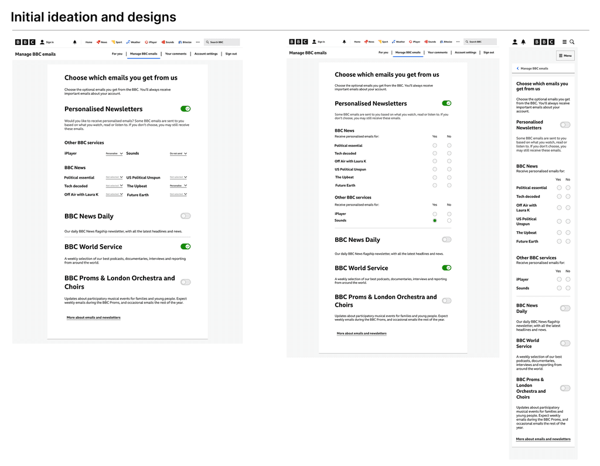Screen dimensions: 600x466
Task: Click profile icon in mobile mockup header
Action: coord(515,42)
